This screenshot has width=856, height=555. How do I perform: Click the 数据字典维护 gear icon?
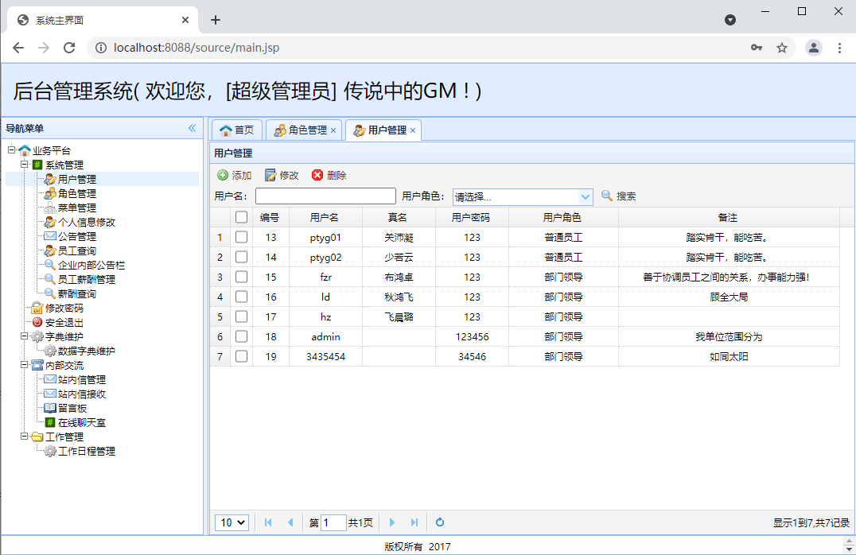pyautogui.click(x=50, y=351)
